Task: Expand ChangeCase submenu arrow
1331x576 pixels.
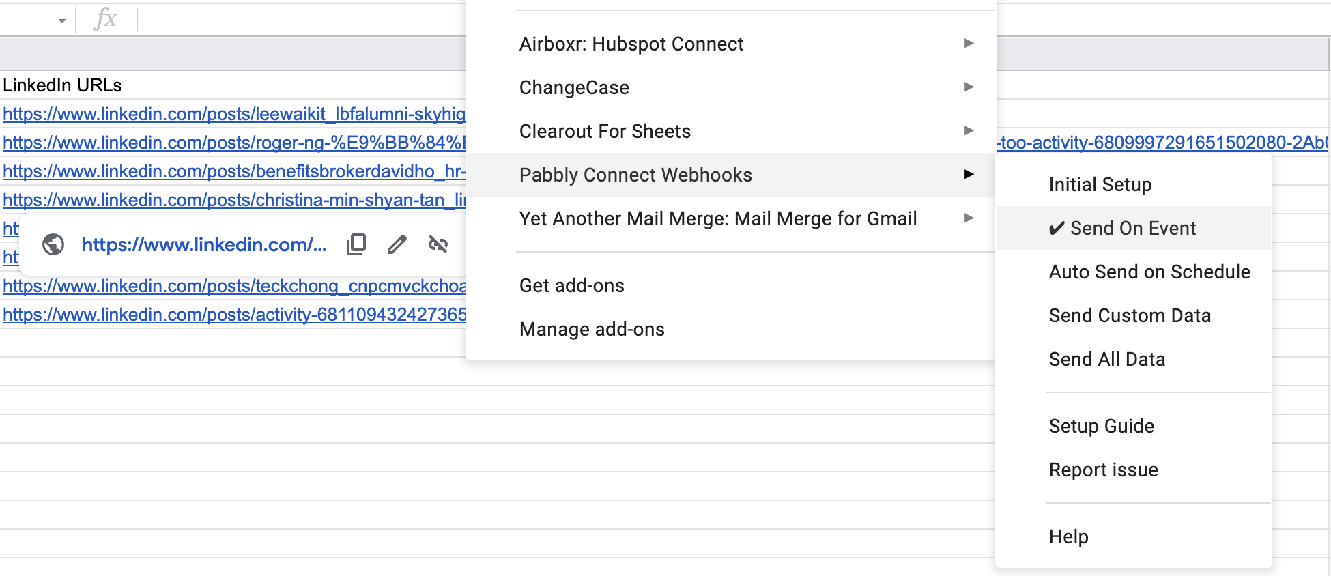Action: (x=969, y=87)
